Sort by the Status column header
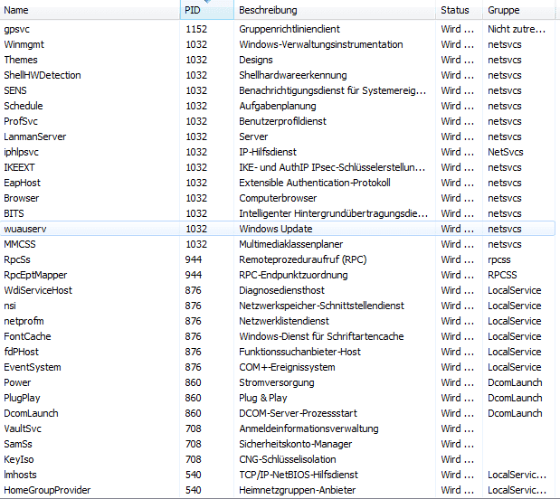Screen dimensions: 560x499 tap(459, 10)
